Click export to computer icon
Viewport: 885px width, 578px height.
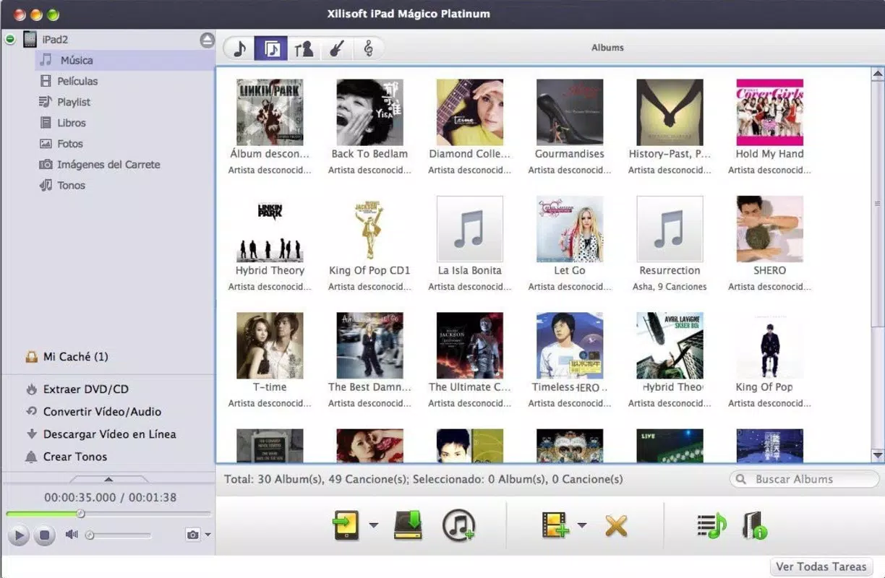click(408, 525)
